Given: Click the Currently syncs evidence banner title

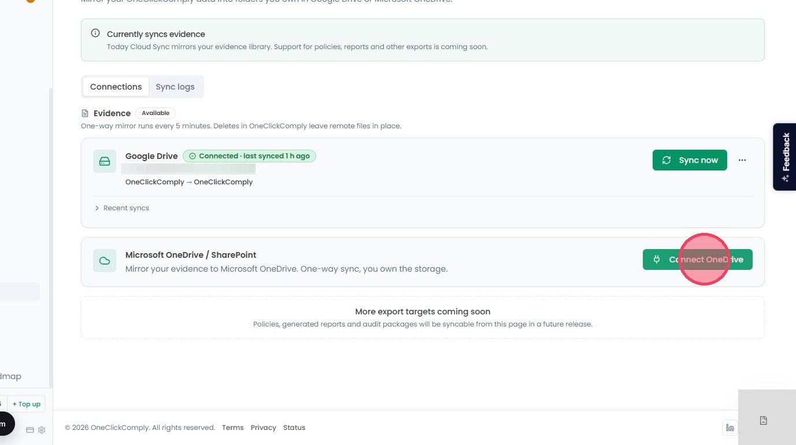Looking at the screenshot, I should coord(156,34).
